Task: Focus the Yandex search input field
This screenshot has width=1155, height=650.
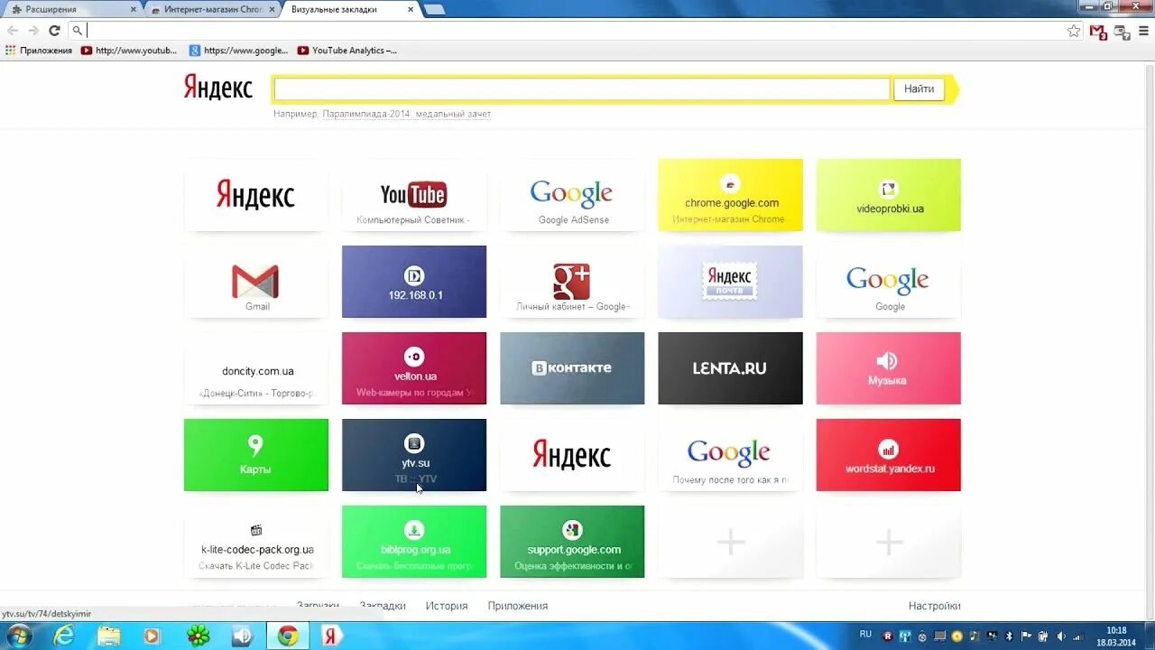Action: 582,88
